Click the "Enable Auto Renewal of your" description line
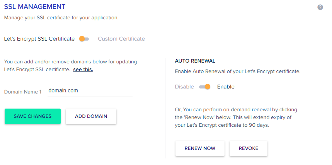 coord(238,71)
